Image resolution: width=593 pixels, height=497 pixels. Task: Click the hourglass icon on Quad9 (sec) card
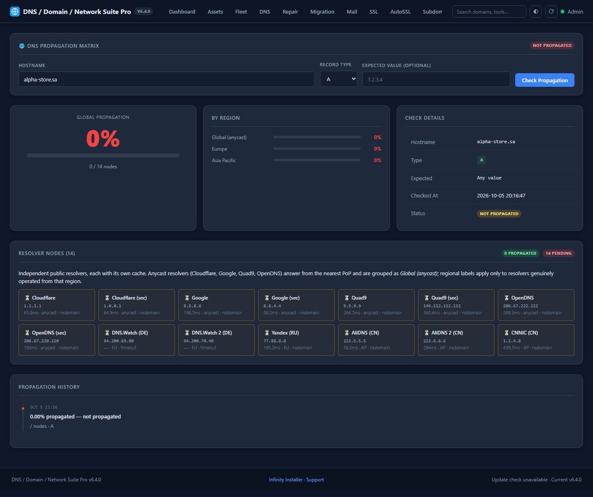[x=427, y=298]
